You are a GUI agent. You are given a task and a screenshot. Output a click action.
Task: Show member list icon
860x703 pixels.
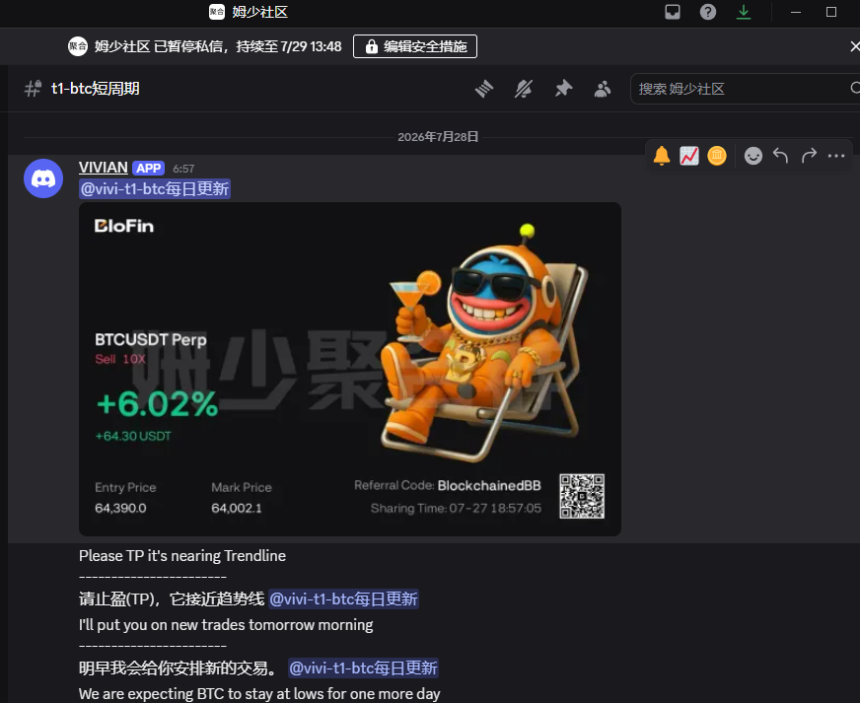pos(603,89)
